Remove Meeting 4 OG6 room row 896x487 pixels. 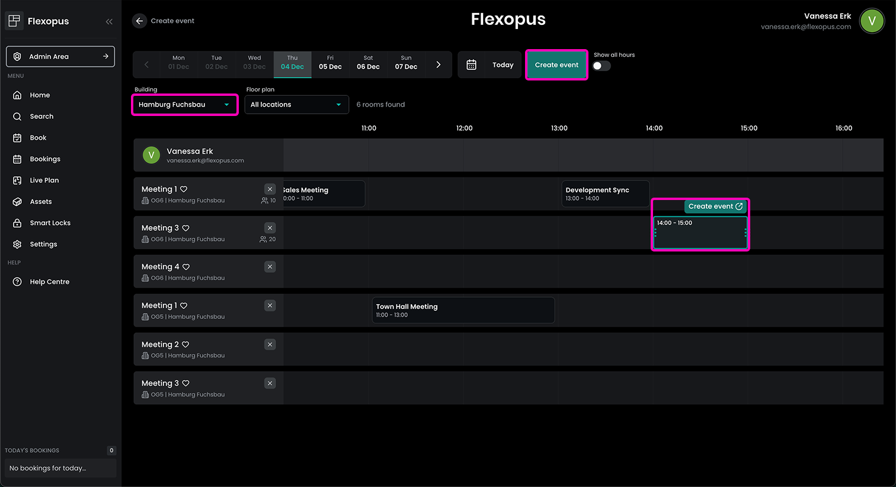point(270,267)
